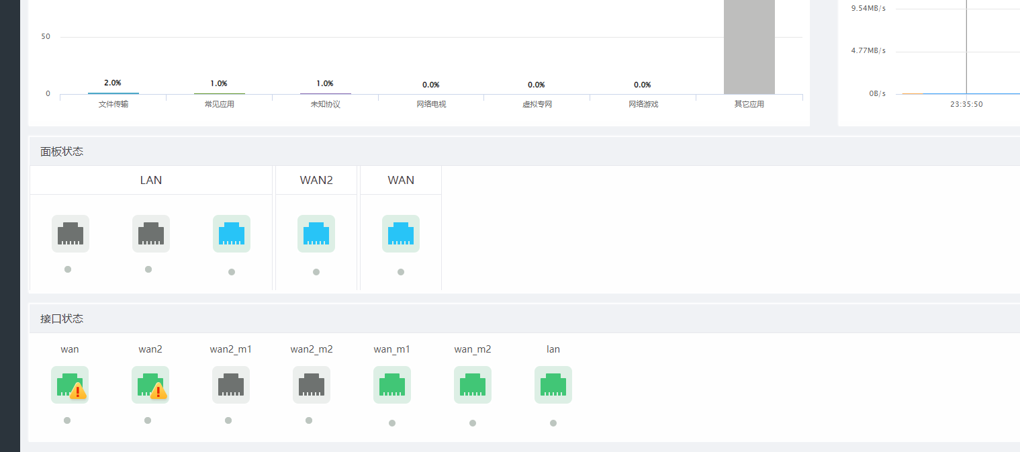Select the green lan interface icon
The height and width of the screenshot is (452, 1020).
(553, 385)
